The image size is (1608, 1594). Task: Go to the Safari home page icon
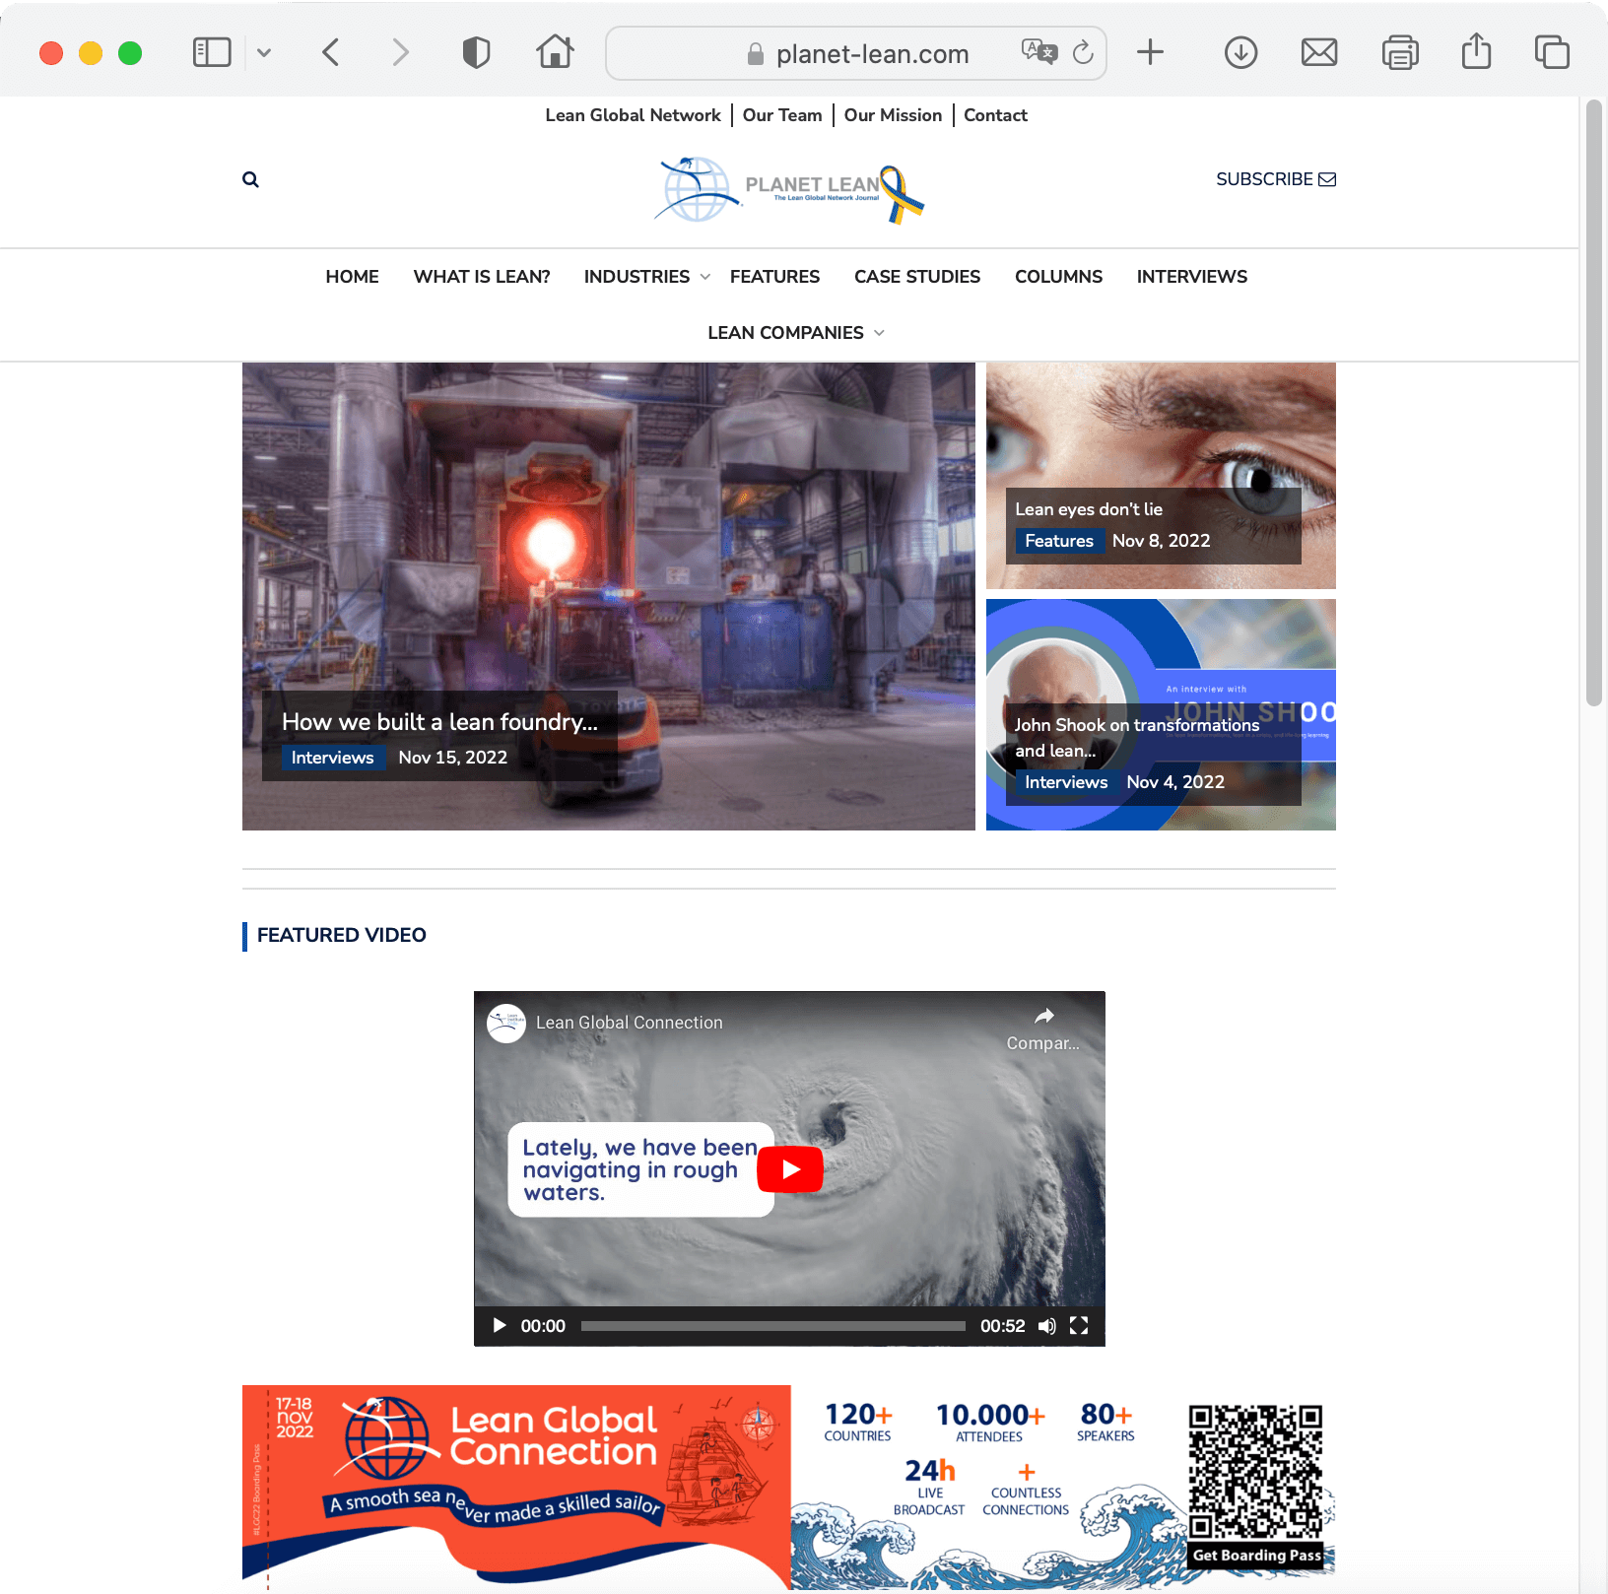tap(555, 51)
